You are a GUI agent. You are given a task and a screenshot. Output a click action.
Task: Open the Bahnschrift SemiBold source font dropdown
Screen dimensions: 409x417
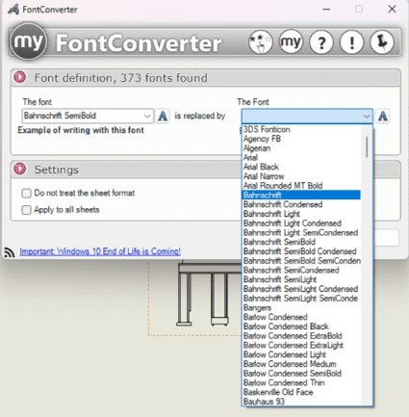(x=88, y=116)
